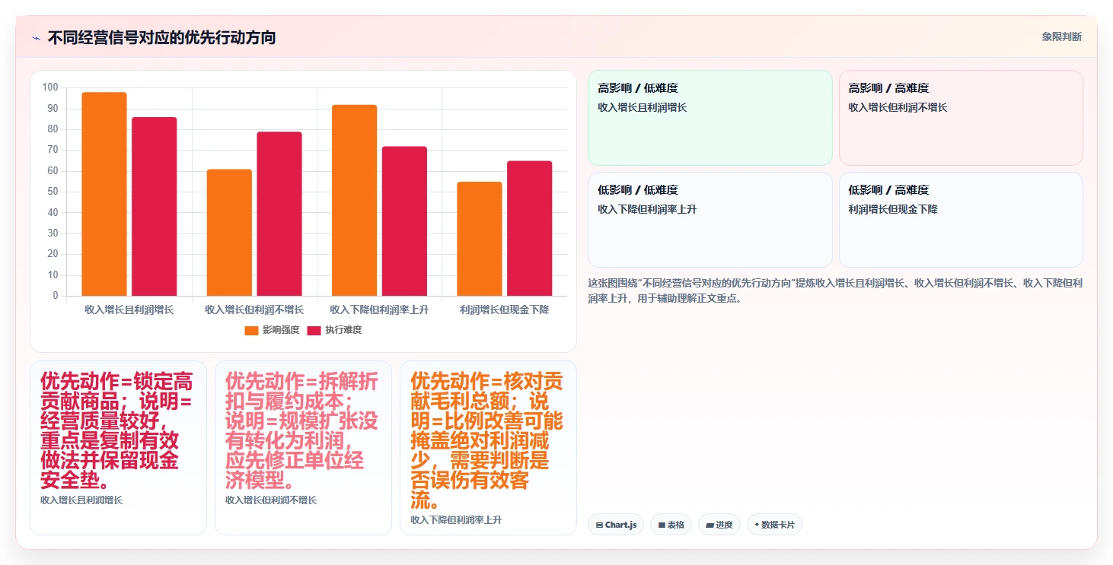Click the red bar for 收入增长且利润增长
The width and height of the screenshot is (1113, 565).
[x=155, y=206]
